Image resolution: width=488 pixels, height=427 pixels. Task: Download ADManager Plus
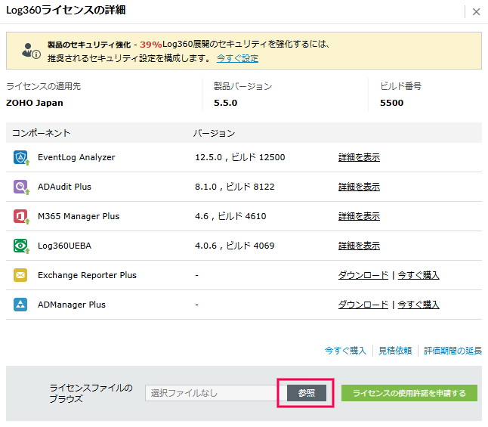point(363,305)
